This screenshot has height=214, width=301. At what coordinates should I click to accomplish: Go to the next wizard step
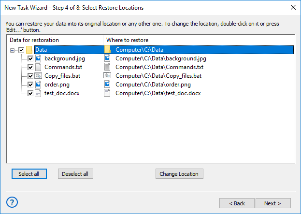[274, 203]
